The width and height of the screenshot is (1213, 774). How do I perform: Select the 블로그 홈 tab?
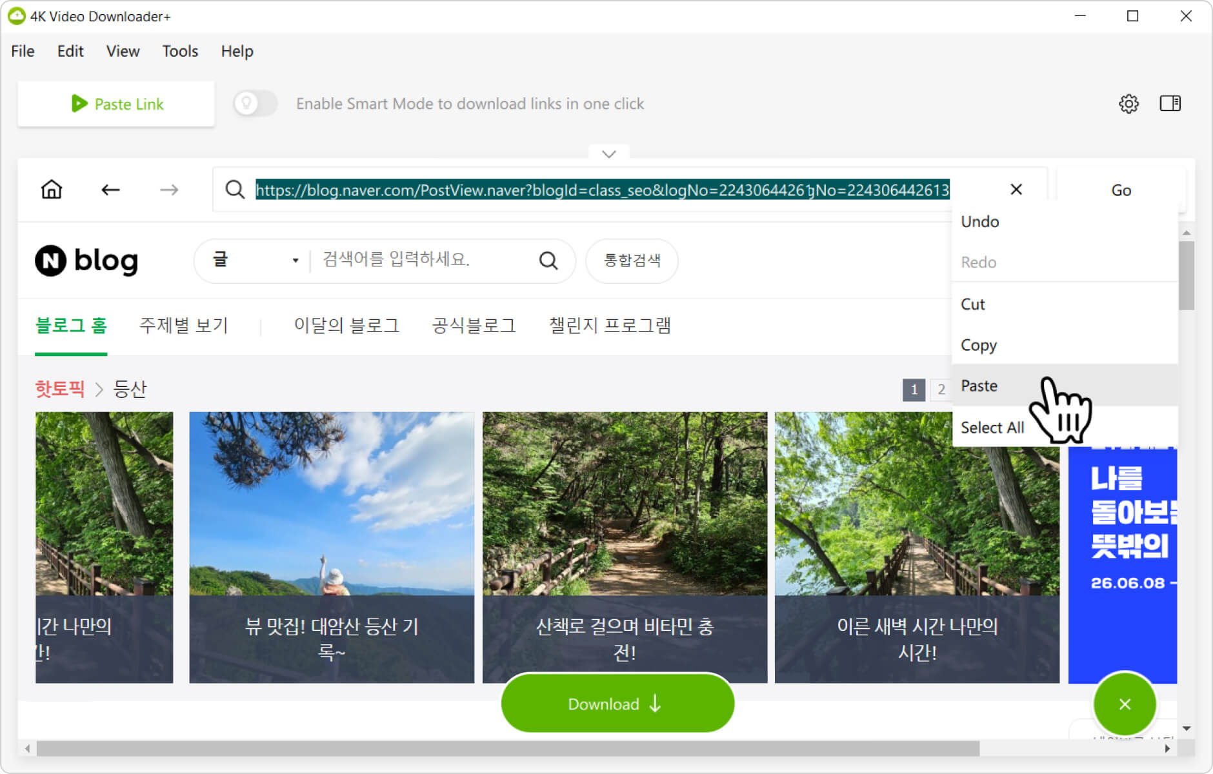tap(71, 326)
